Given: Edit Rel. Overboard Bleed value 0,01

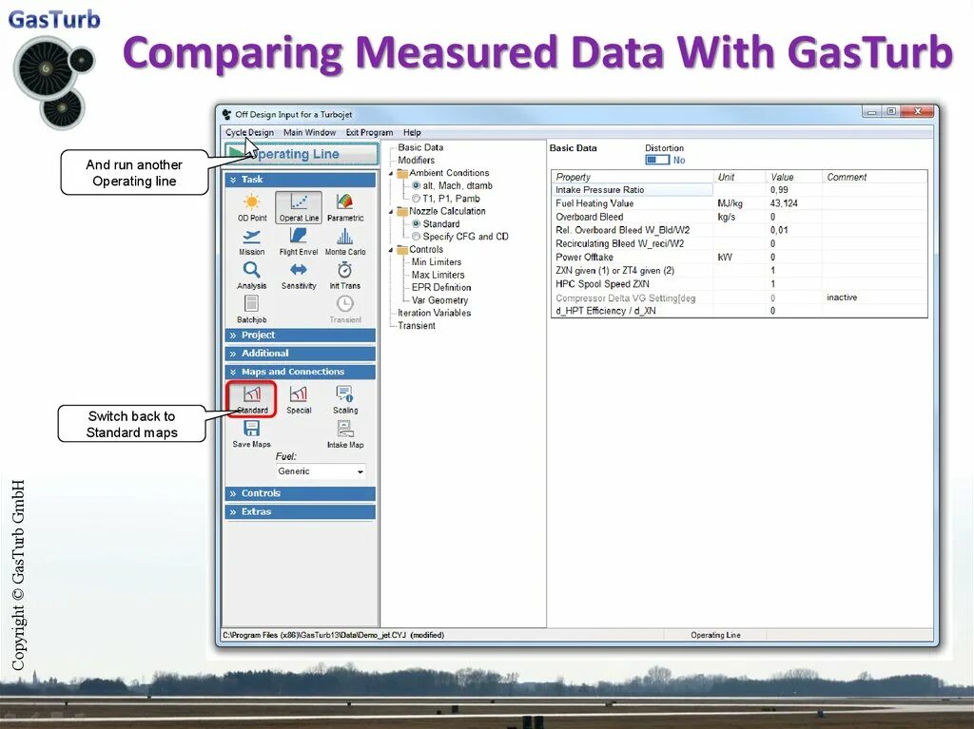Looking at the screenshot, I should point(793,230).
